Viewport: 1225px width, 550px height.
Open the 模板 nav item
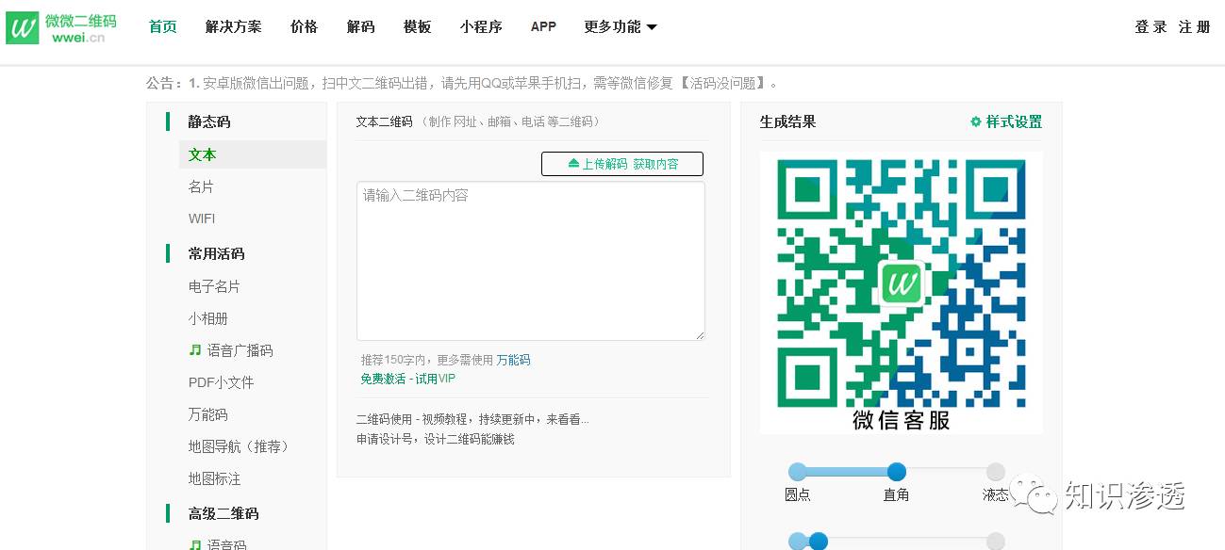coord(417,26)
